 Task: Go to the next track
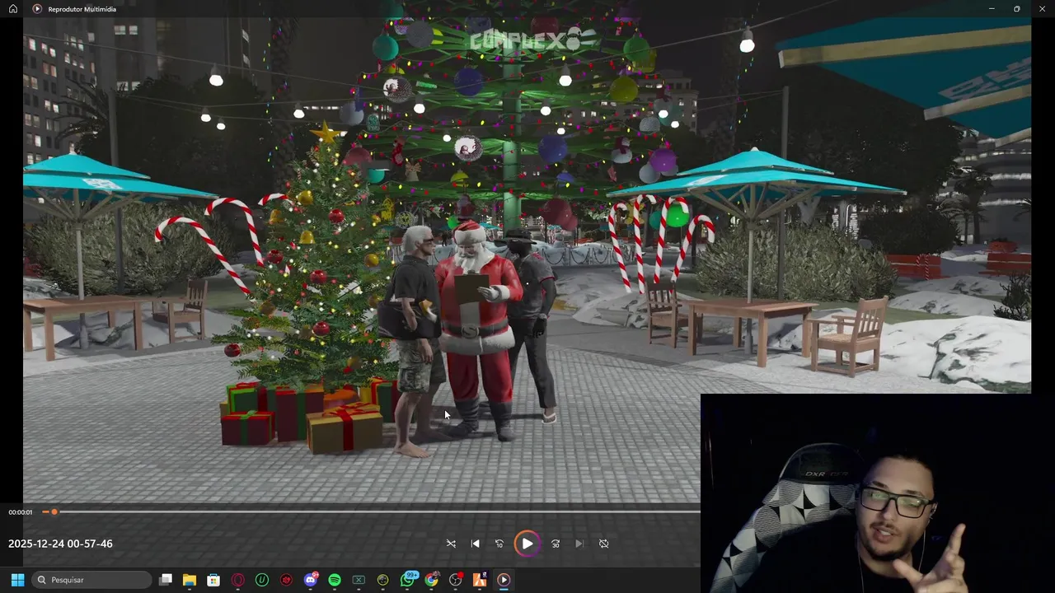pos(579,544)
